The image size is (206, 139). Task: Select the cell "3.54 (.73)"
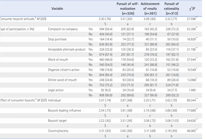pos(105,111)
